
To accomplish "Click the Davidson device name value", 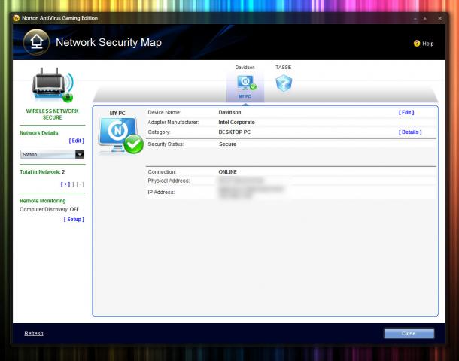I will click(x=229, y=112).
